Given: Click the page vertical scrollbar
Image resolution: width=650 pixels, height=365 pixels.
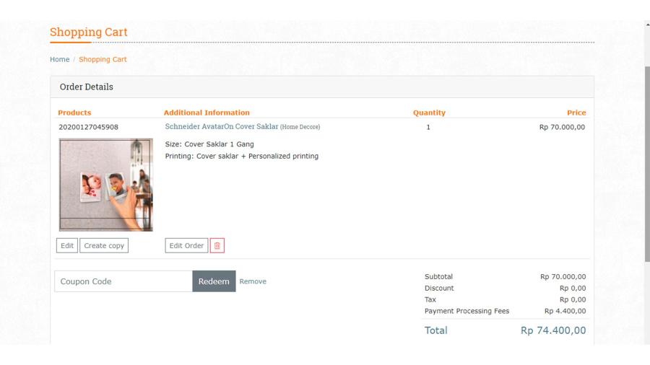Looking at the screenshot, I should point(647,164).
